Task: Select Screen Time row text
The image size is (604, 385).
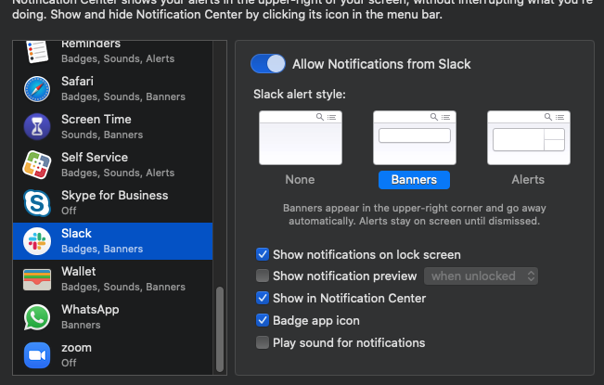Action: coord(96,120)
